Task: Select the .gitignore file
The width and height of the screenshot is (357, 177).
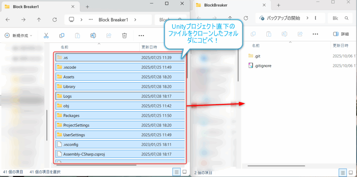Action: pos(262,66)
